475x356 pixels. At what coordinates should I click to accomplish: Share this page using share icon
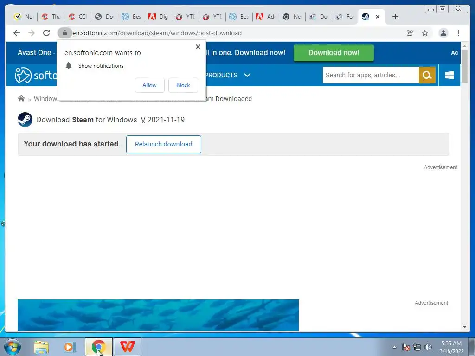pos(410,33)
